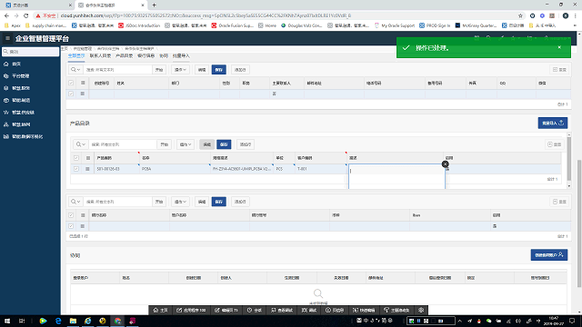Dismiss the green 操作已处理 success message
The image size is (582, 327).
point(559,47)
